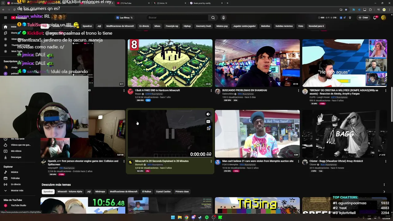Select the Mixes filter chip
The width and height of the screenshot is (393, 221).
[x=158, y=26]
